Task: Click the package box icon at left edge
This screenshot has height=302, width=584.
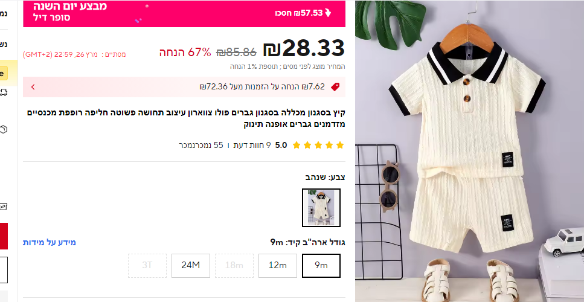Action: point(4,129)
